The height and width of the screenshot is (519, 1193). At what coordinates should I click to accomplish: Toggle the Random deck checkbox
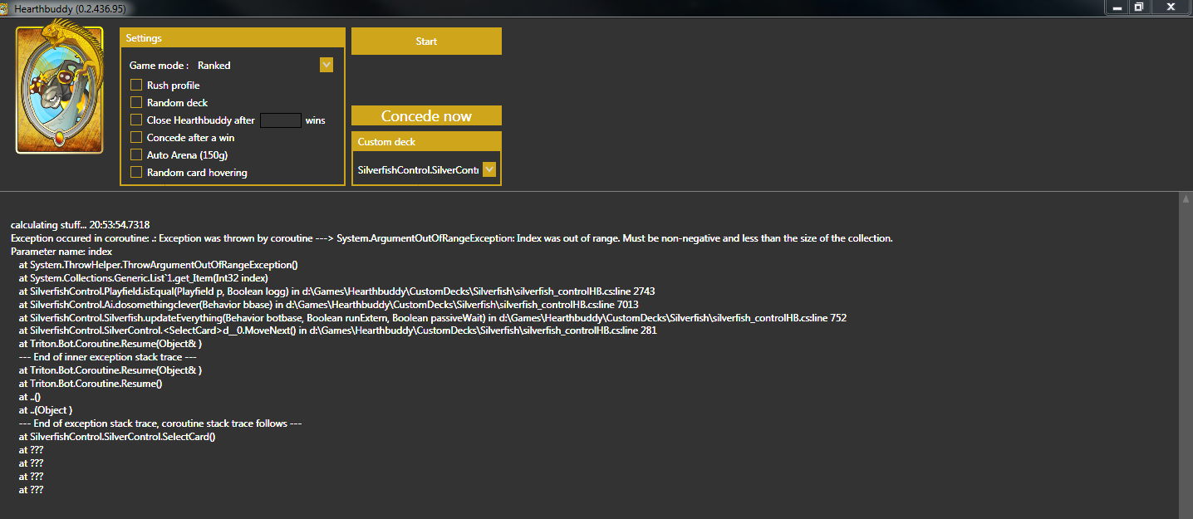click(136, 103)
